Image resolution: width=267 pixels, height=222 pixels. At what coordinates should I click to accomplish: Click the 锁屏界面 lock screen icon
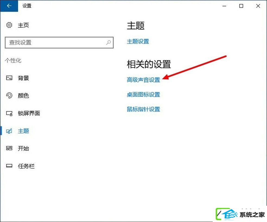pos(9,113)
